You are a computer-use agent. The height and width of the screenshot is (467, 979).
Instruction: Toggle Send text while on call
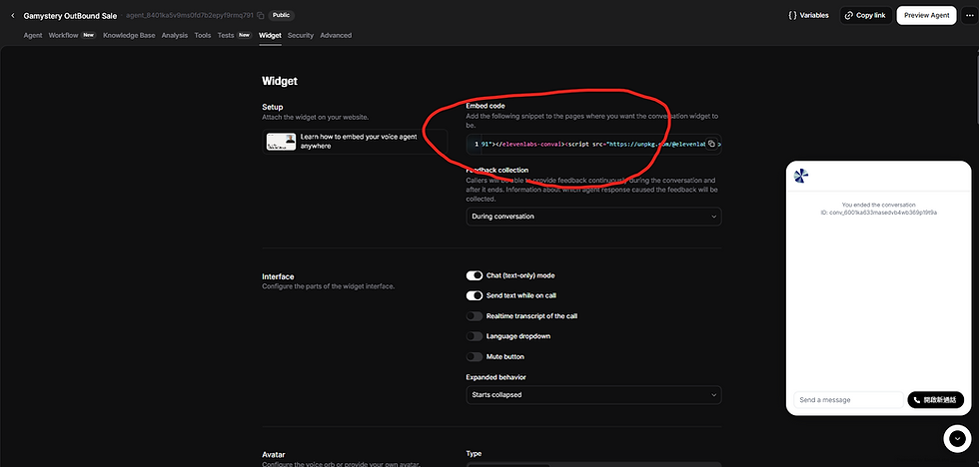click(474, 295)
